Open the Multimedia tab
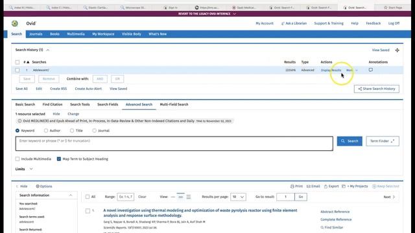The image size is (415, 233). click(76, 34)
